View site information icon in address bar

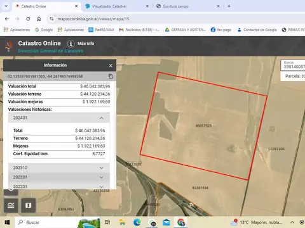[x=51, y=19]
